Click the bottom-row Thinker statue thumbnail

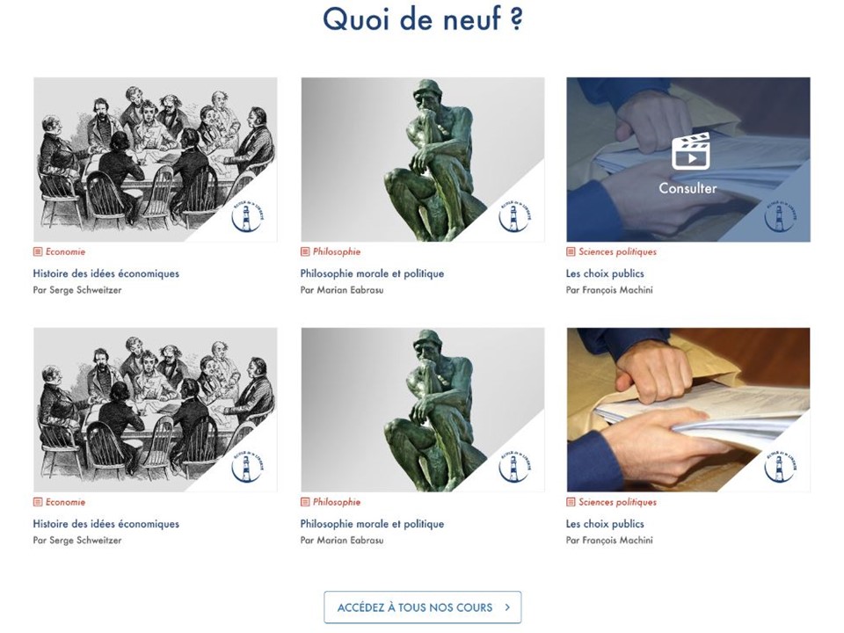423,410
